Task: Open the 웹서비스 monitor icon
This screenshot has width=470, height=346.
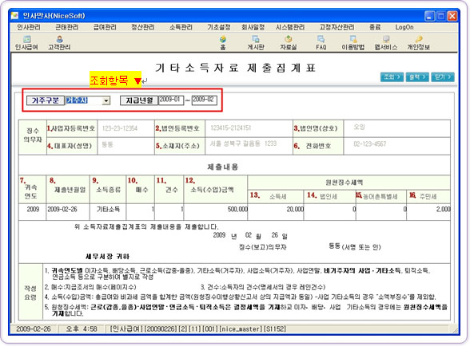Action: pos(386,43)
